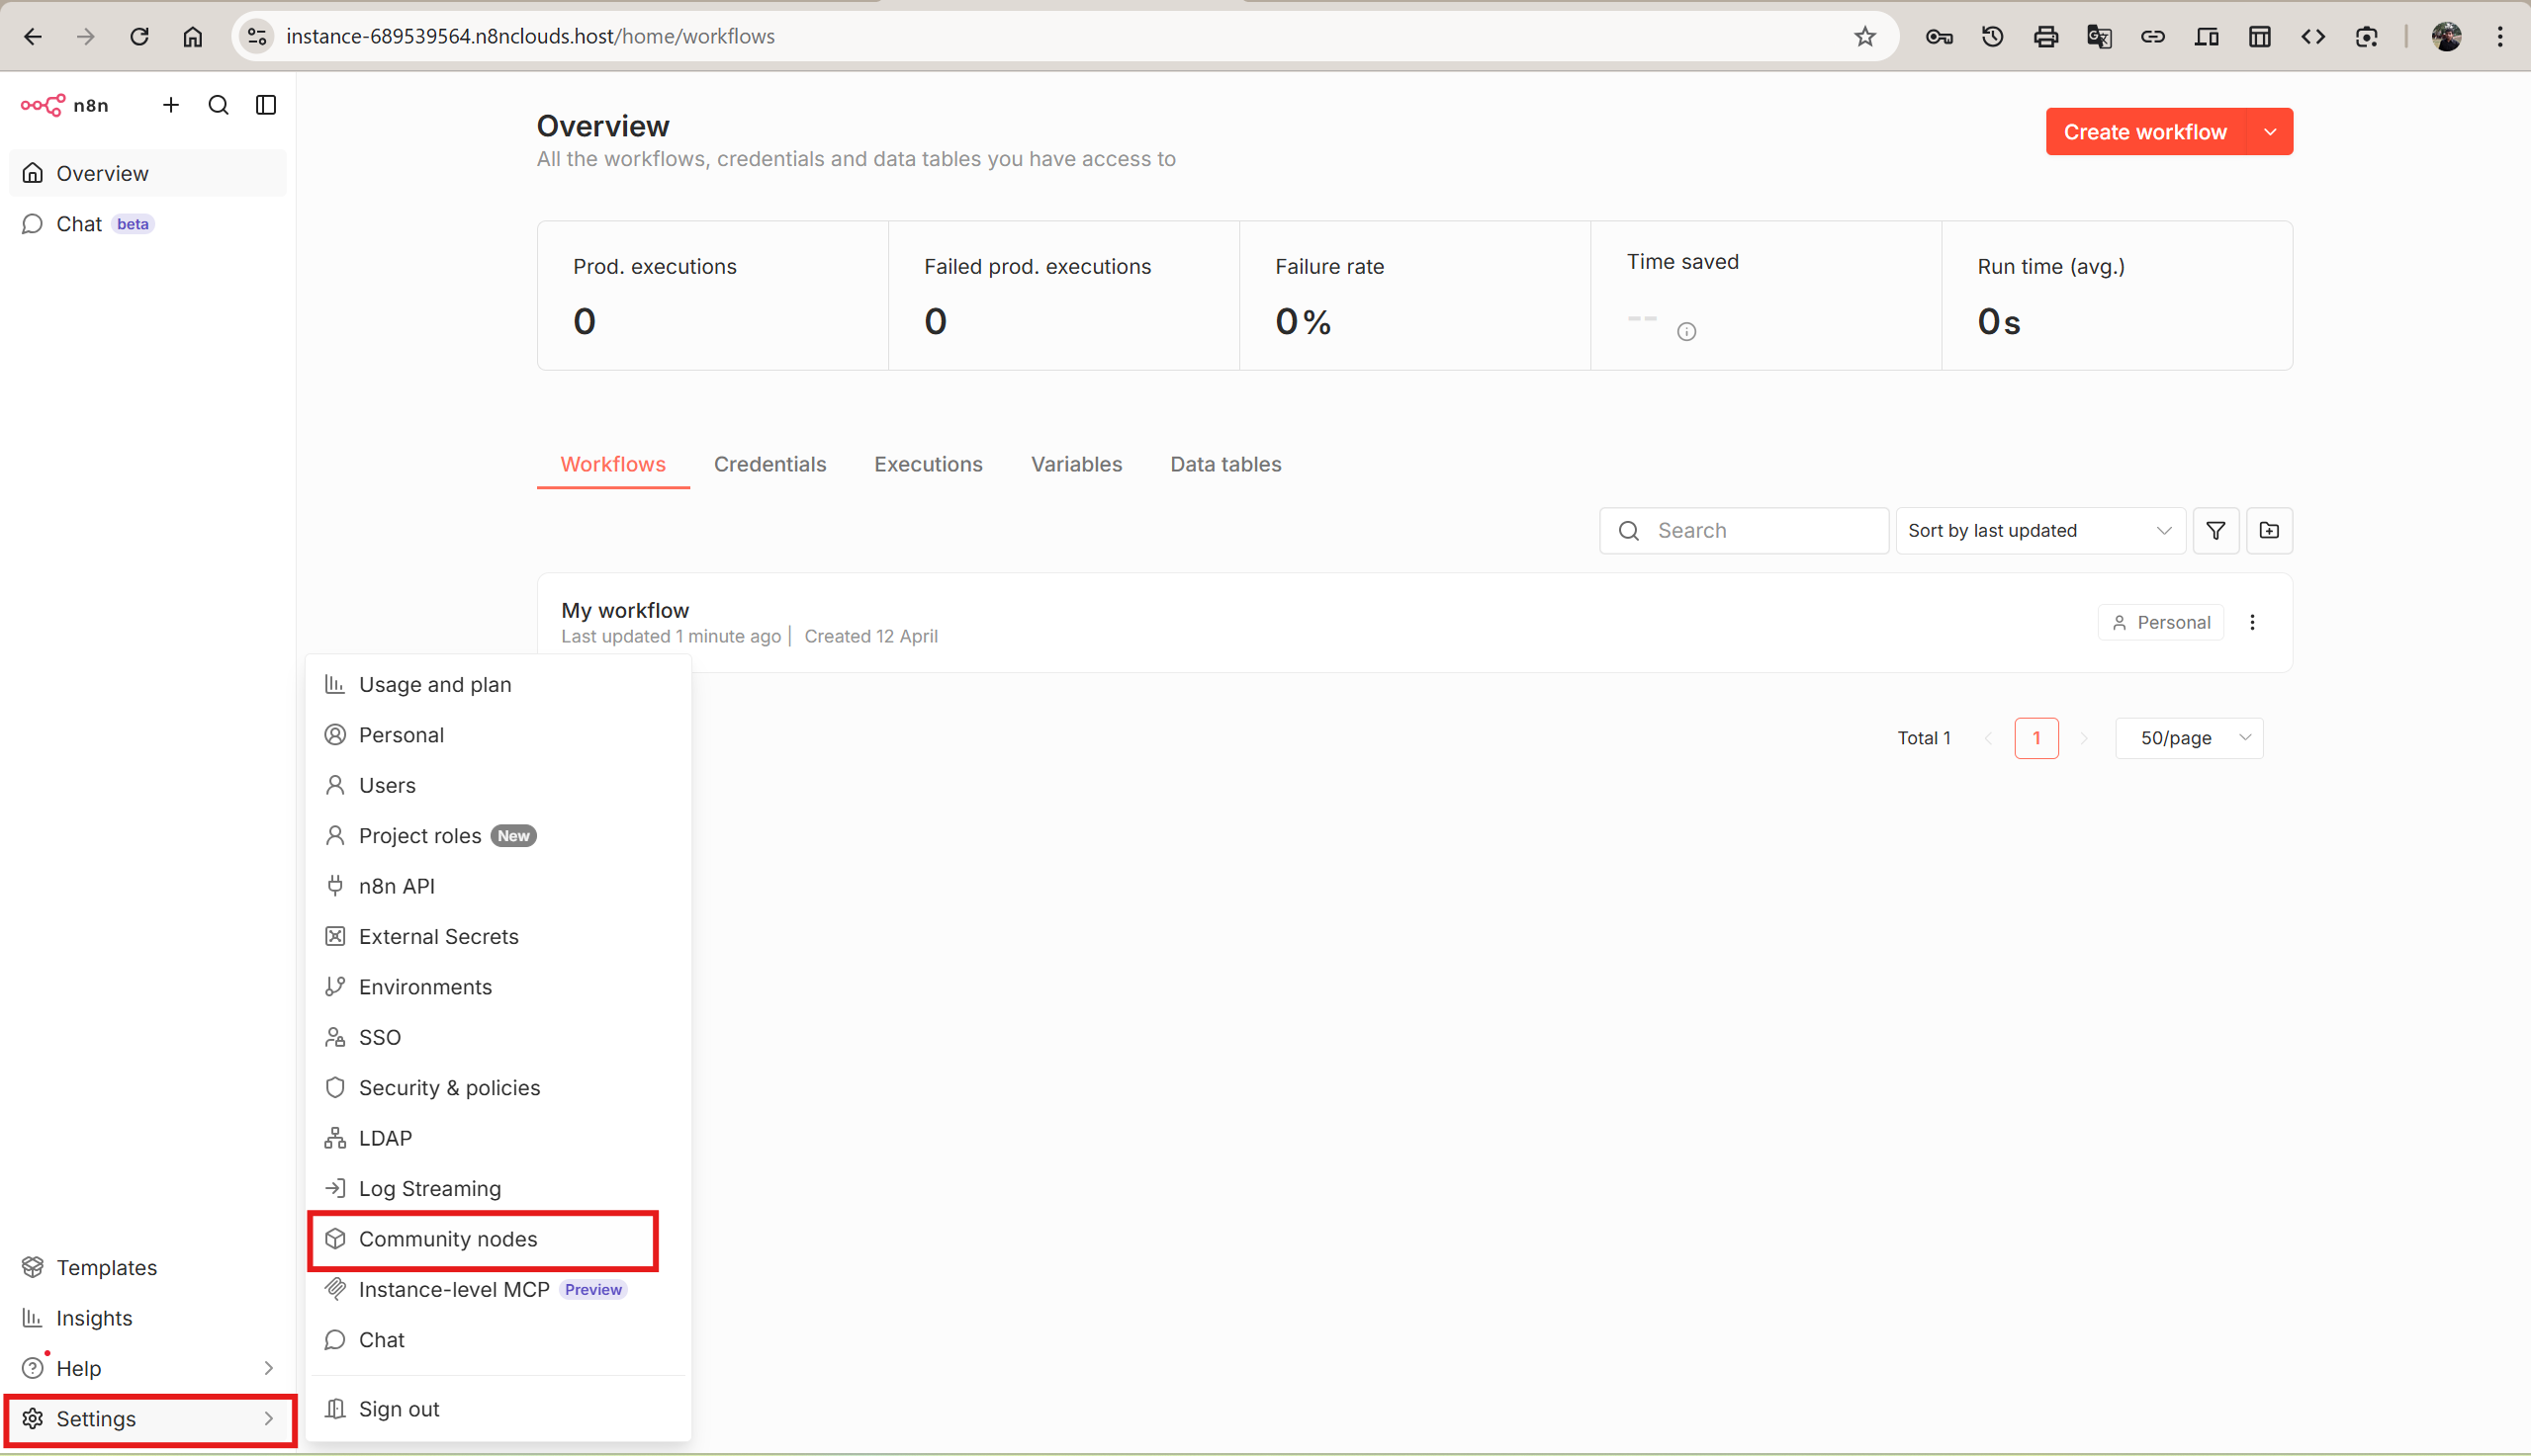Click the add folder icon
Viewport: 2531px width, 1456px height.
point(2269,530)
